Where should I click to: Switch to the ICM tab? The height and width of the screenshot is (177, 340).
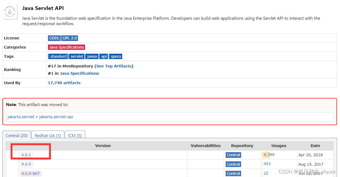(75, 135)
